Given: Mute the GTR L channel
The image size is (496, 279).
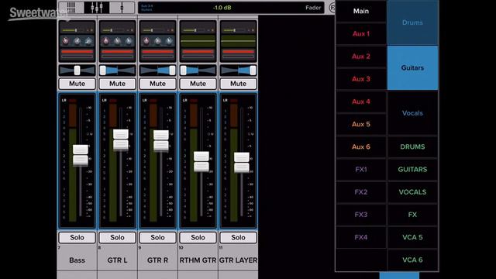Looking at the screenshot, I should pos(117,84).
